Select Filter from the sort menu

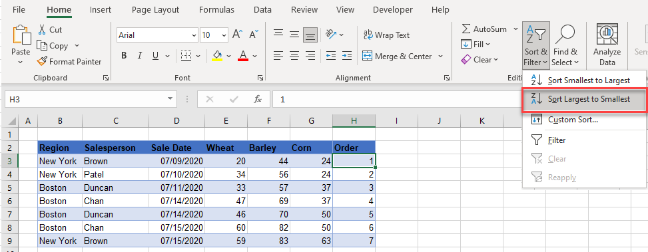click(584, 140)
